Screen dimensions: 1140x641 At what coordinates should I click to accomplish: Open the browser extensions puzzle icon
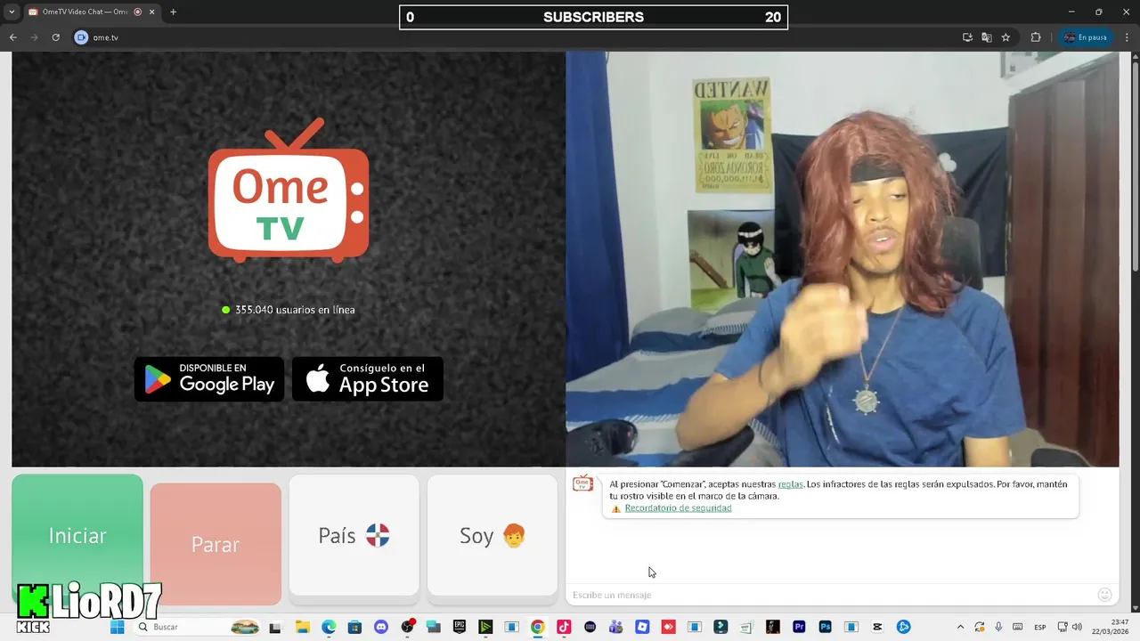1036,37
